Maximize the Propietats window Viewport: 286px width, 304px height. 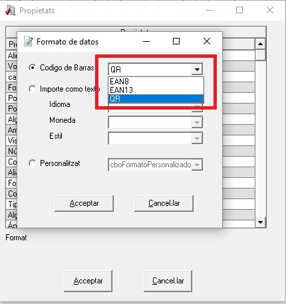point(239,10)
